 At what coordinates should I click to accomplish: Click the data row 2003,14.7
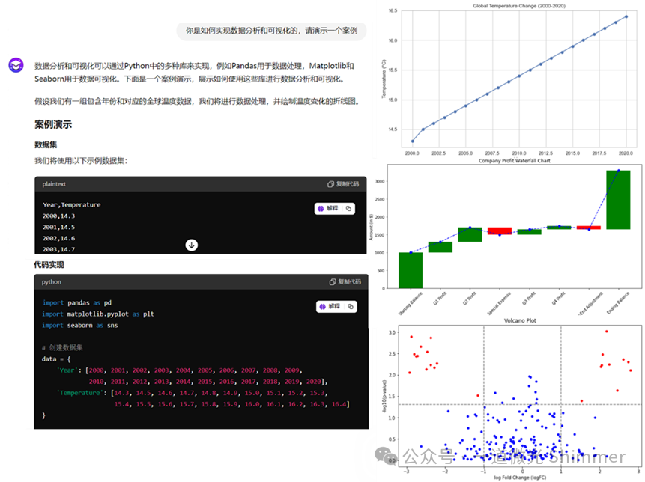58,249
